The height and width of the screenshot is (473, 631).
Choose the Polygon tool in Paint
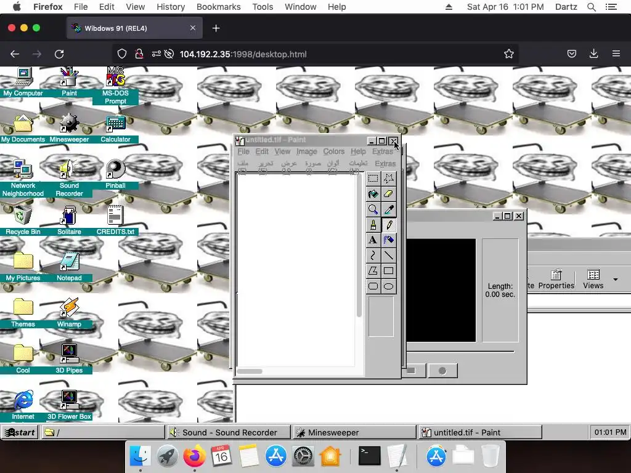coord(373,271)
